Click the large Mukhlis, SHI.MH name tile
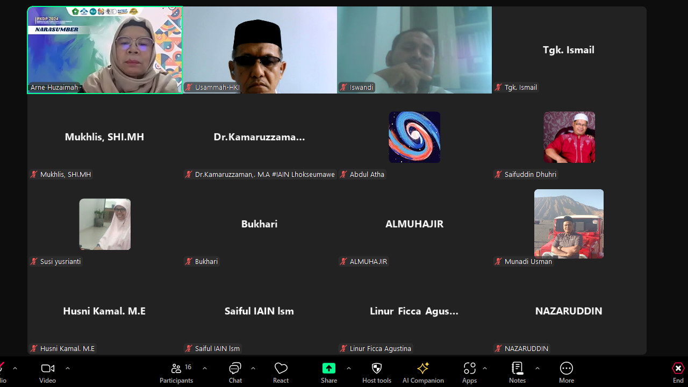688x387 pixels. coord(104,137)
